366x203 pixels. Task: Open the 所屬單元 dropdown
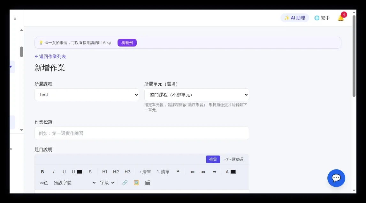point(196,95)
